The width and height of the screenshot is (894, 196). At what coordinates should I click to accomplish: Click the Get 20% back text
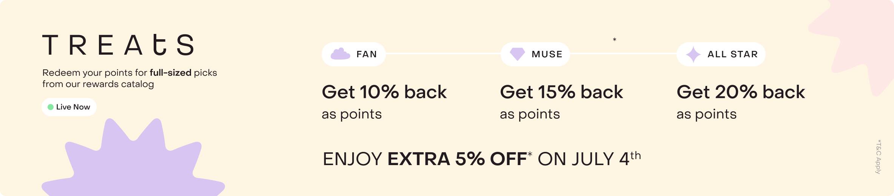pyautogui.click(x=741, y=92)
